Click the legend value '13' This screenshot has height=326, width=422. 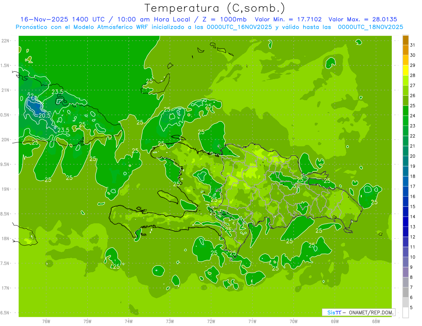click(413, 227)
